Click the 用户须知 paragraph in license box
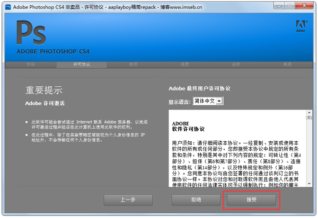Viewport: 318px width, 218px height. coord(236,165)
